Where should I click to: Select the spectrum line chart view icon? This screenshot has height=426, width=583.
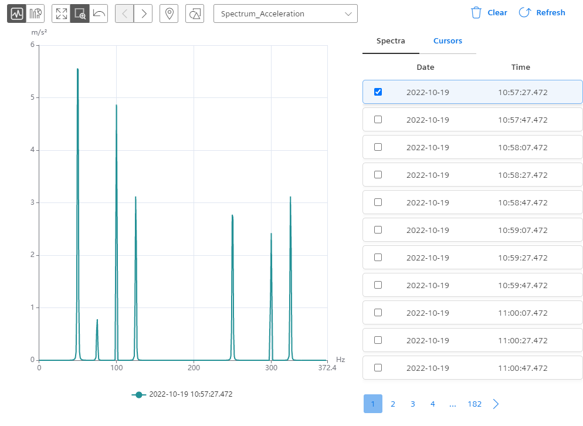click(x=17, y=13)
